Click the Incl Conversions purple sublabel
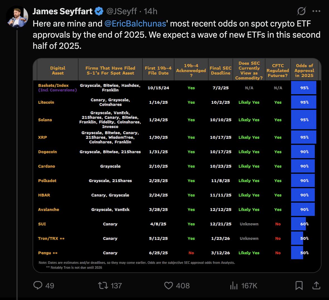 coord(57,90)
